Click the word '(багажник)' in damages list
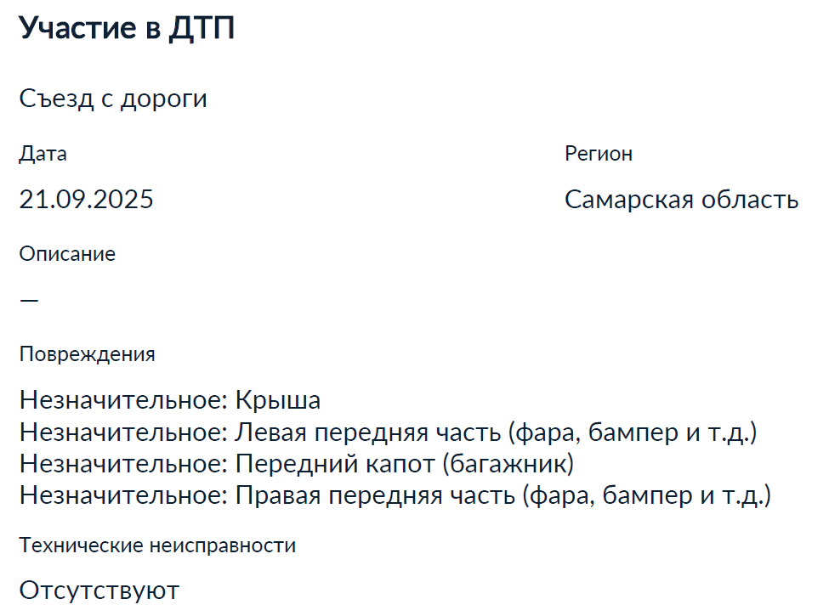 [x=508, y=464]
